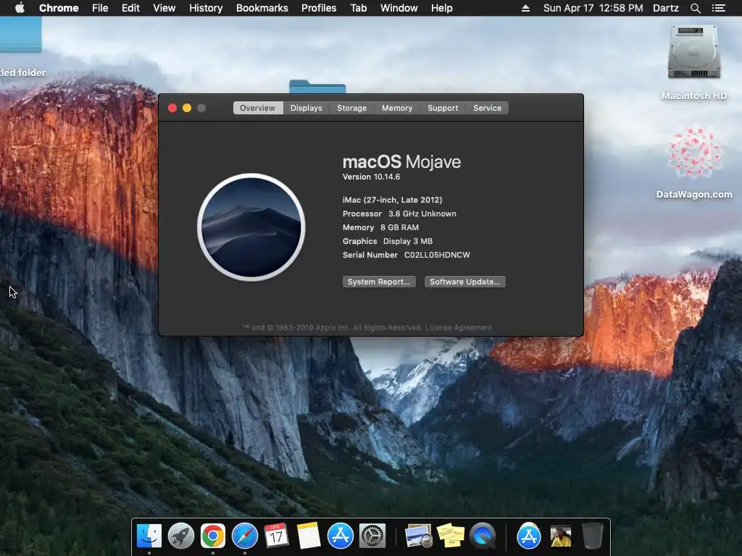742x556 pixels.
Task: Open Preview app in the Dock
Action: 418,536
